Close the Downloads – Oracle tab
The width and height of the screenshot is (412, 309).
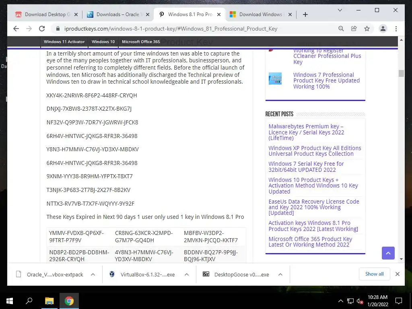[148, 14]
